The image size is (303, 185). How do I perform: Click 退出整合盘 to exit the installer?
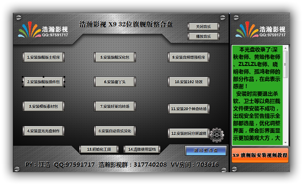coord(206,150)
